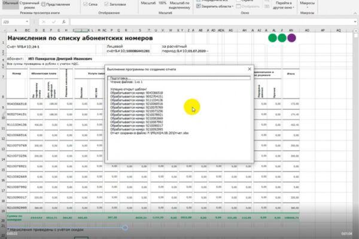Open Представления custom views

point(56,4)
